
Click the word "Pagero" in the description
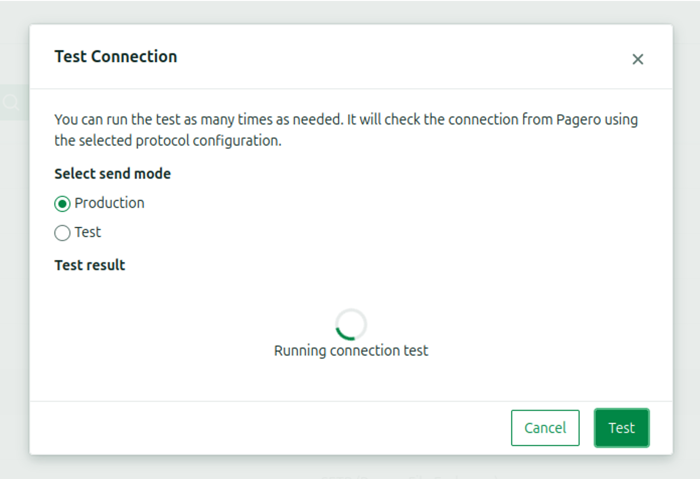pos(578,120)
